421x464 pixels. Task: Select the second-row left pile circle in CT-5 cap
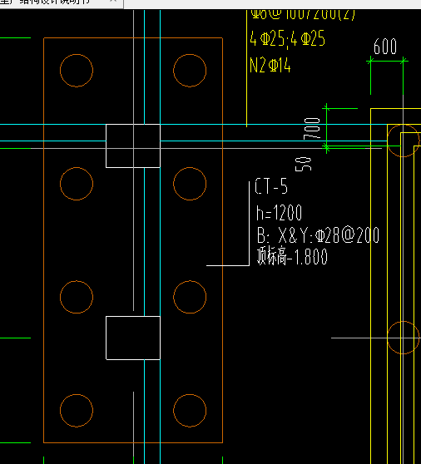(x=77, y=184)
